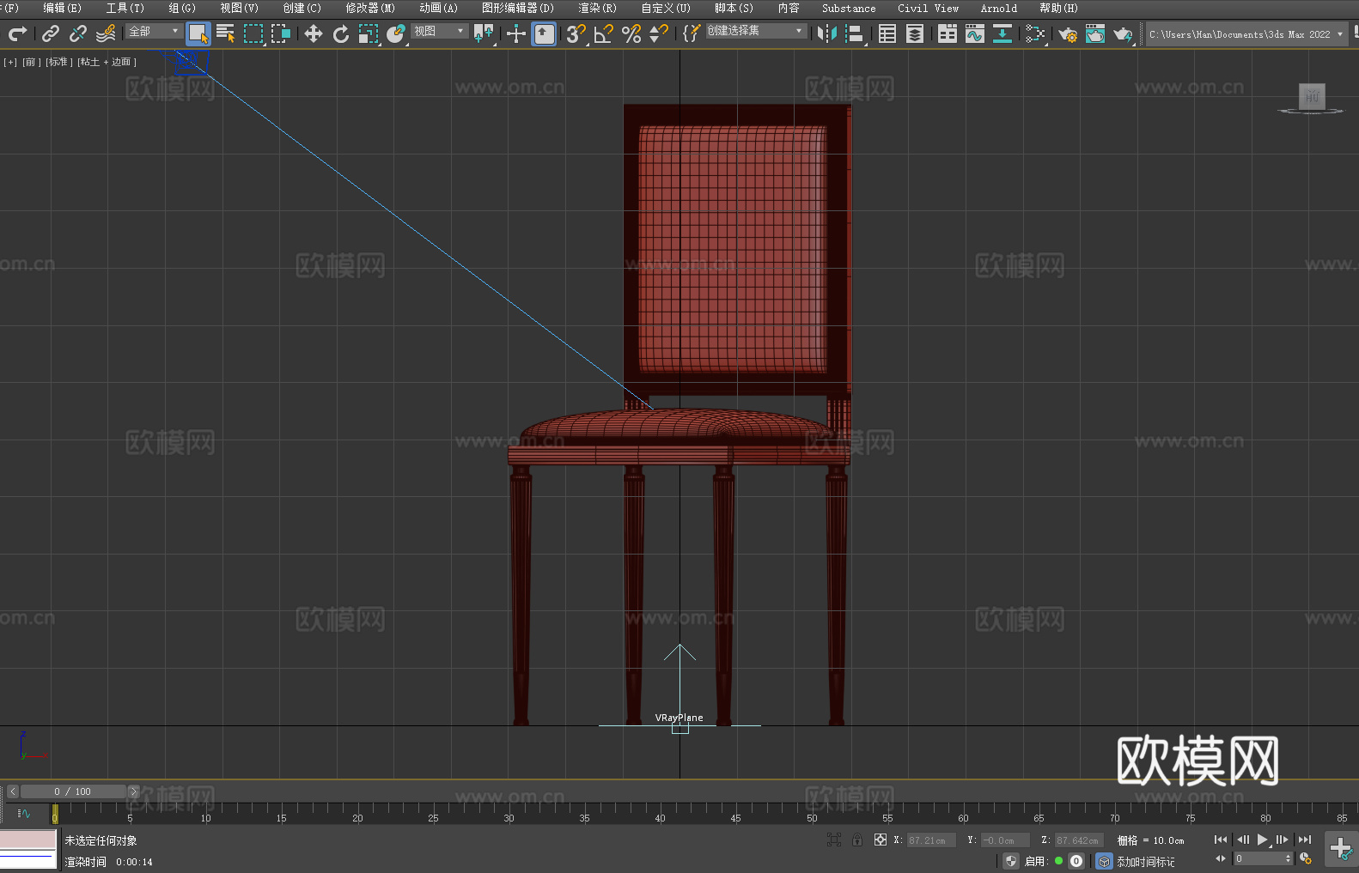Click the time slider 0 / 100 handle

coord(73,791)
